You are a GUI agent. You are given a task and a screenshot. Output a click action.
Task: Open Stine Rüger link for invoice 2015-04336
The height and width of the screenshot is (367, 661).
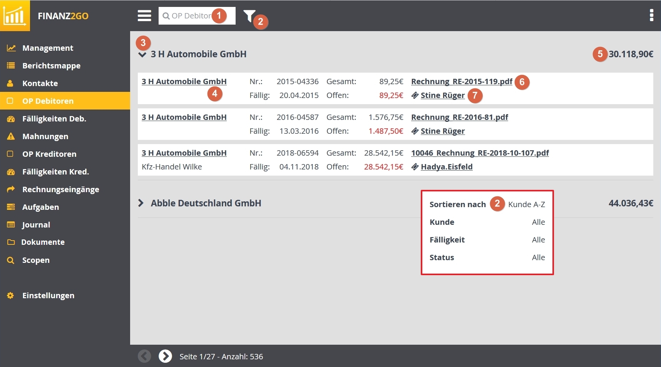pyautogui.click(x=443, y=95)
